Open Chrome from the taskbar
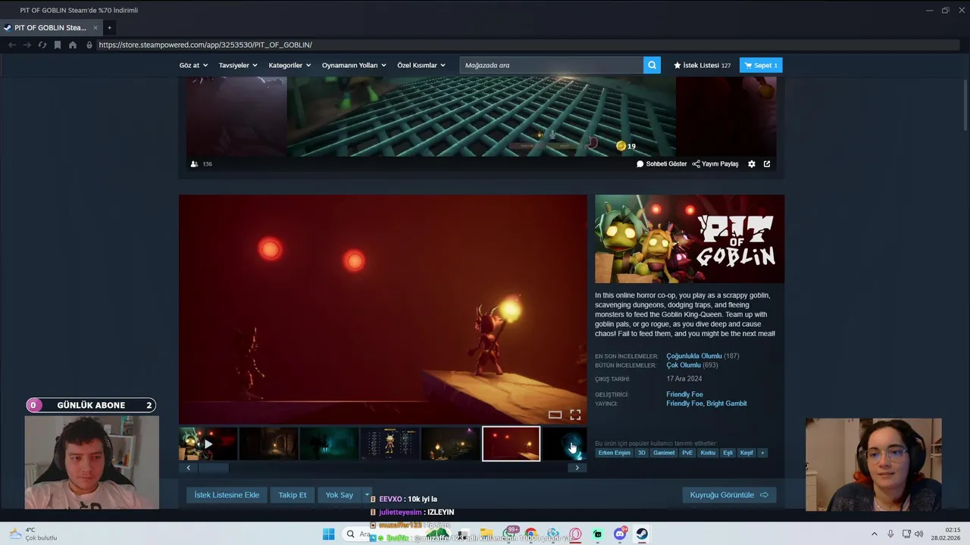Image resolution: width=970 pixels, height=545 pixels. (x=530, y=534)
